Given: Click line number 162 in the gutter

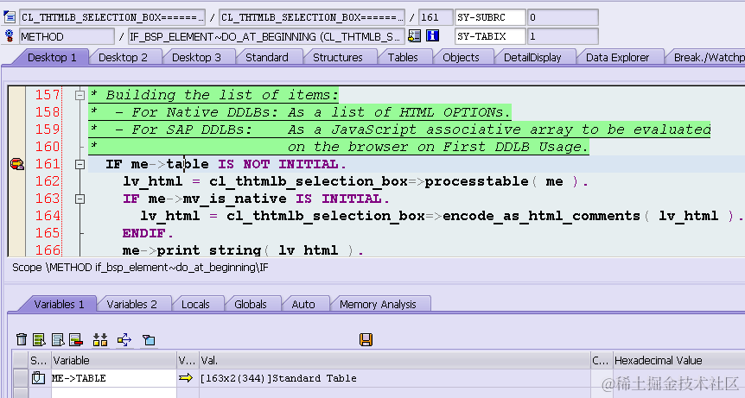Looking at the screenshot, I should tap(48, 181).
